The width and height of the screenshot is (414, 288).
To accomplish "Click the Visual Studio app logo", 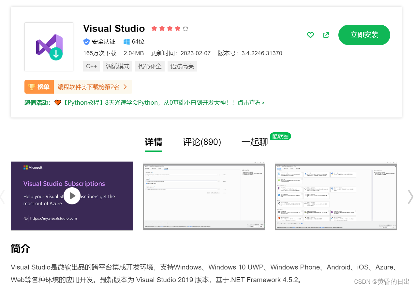I will (x=49, y=47).
